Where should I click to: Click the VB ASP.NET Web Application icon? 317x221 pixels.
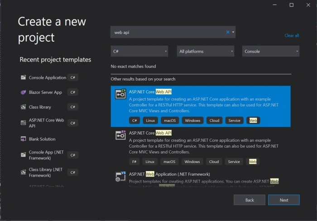click(x=120, y=177)
